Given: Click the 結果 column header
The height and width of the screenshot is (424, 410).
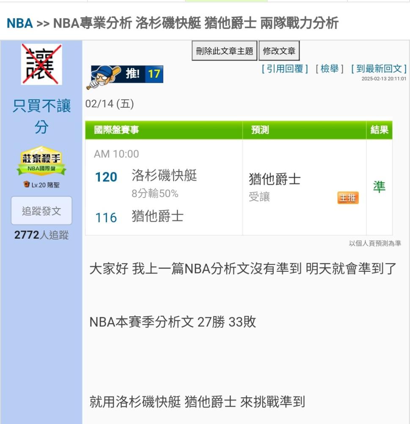Looking at the screenshot, I should (x=379, y=130).
